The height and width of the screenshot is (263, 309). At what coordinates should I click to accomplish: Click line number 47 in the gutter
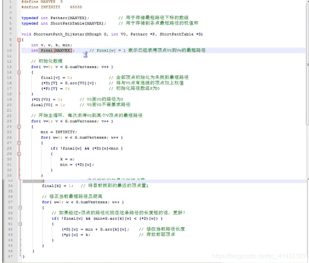(10, 257)
